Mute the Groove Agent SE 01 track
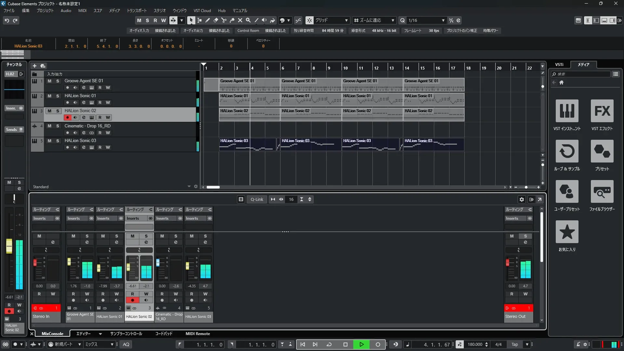 pos(49,81)
